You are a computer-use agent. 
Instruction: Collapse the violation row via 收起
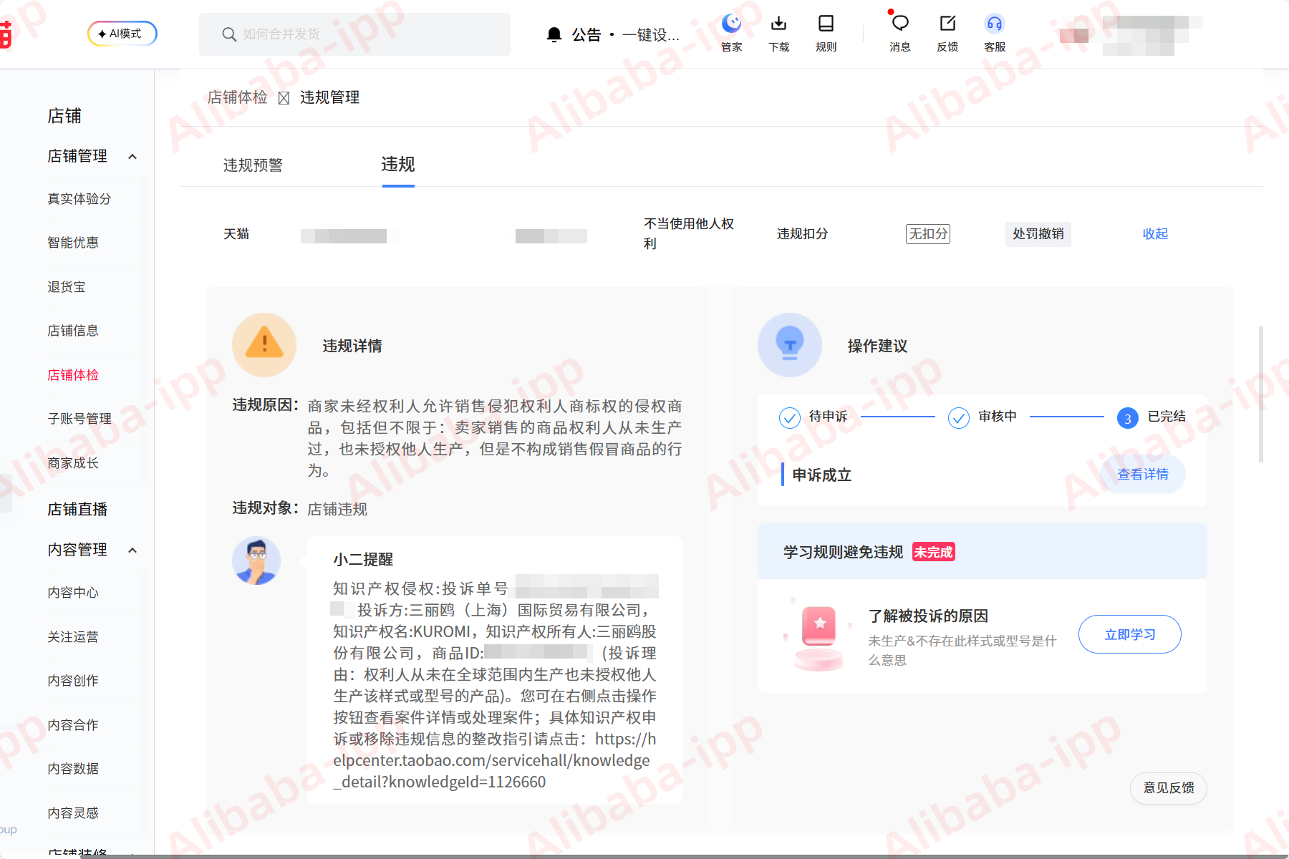[1155, 234]
